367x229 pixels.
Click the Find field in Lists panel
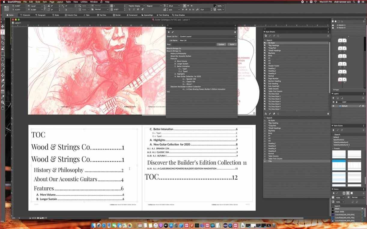(x=193, y=44)
